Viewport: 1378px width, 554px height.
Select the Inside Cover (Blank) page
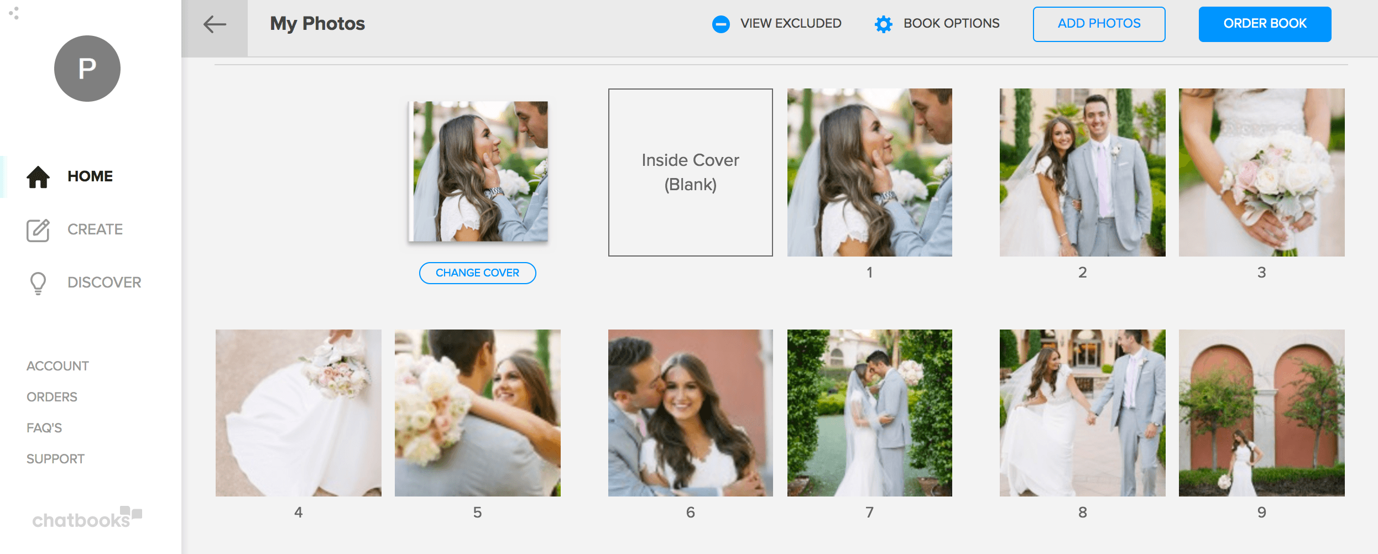point(691,173)
